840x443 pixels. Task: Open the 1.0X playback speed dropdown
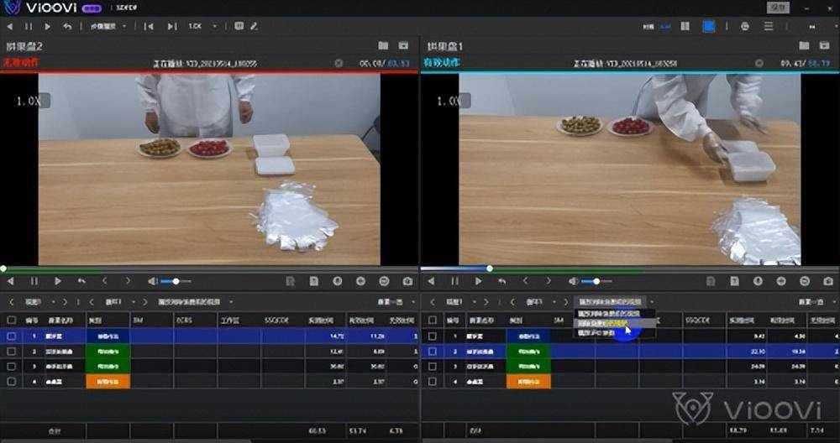[x=202, y=26]
